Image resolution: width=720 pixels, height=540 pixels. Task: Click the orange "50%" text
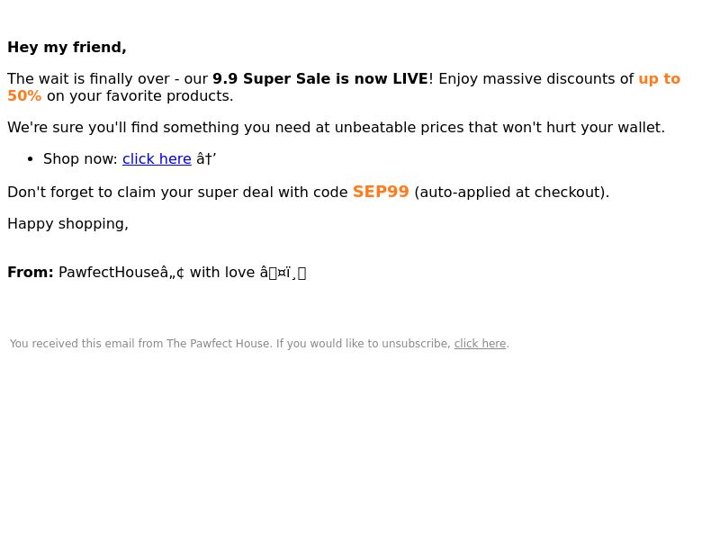[24, 96]
